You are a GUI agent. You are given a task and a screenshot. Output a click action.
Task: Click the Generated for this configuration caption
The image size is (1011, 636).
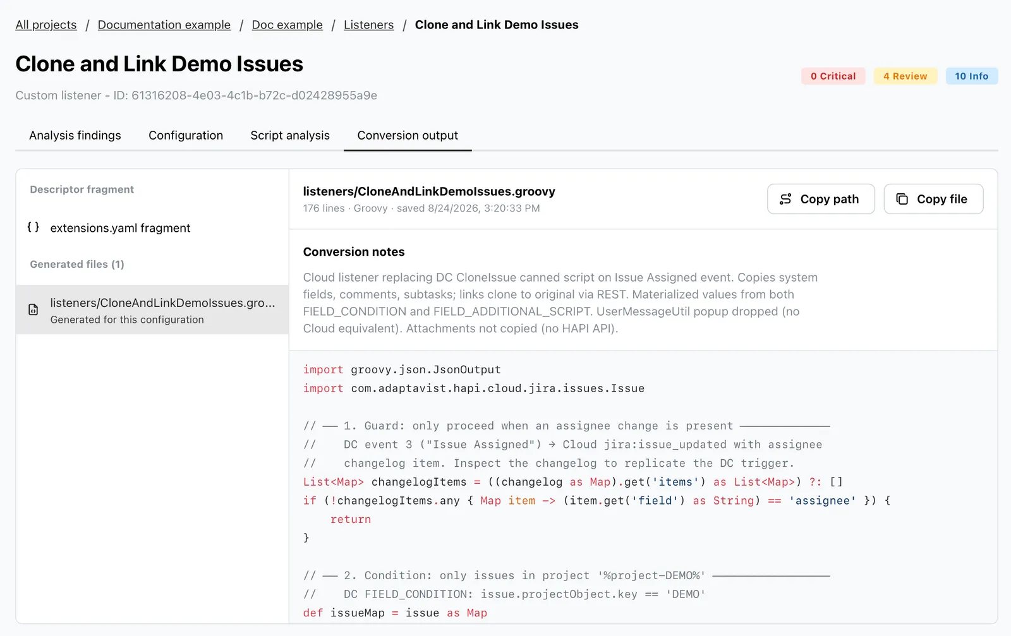(127, 320)
